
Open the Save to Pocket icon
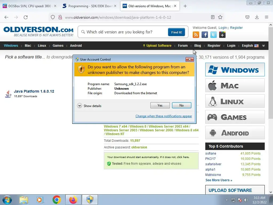coord(247,17)
